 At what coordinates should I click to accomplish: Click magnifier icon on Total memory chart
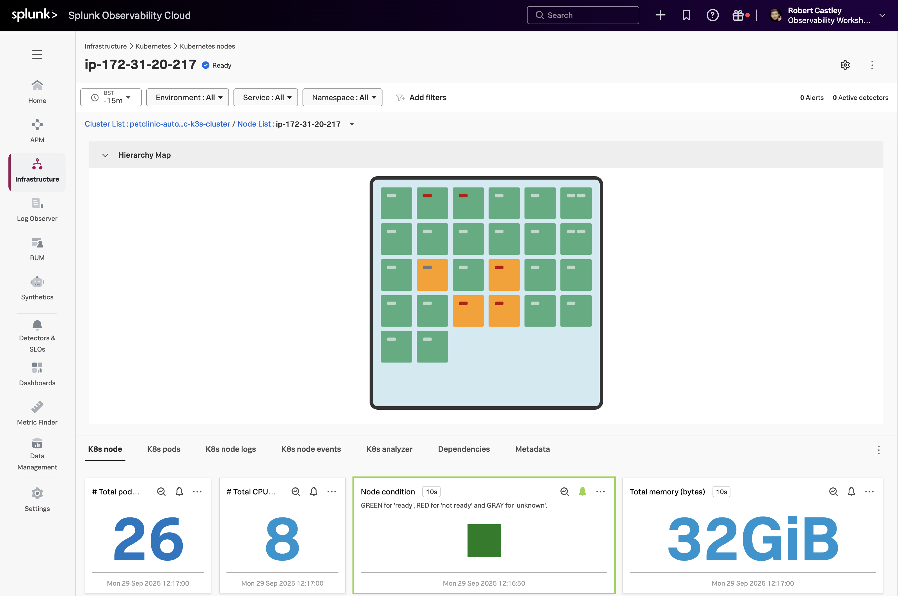(x=833, y=491)
